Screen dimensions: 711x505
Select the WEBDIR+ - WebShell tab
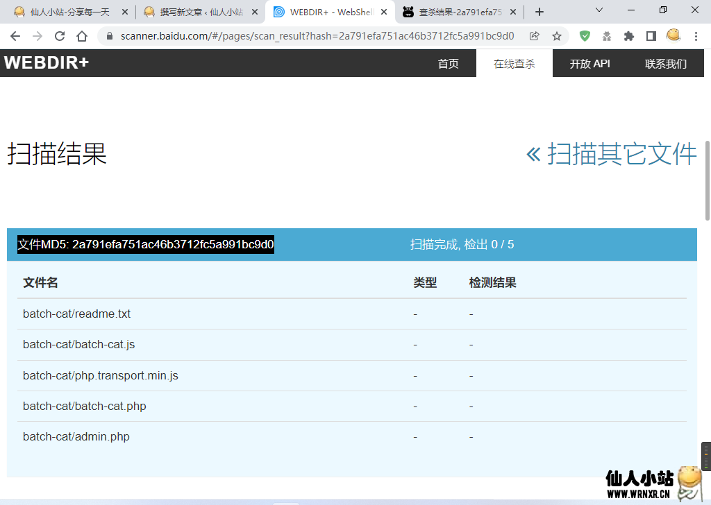click(x=330, y=12)
